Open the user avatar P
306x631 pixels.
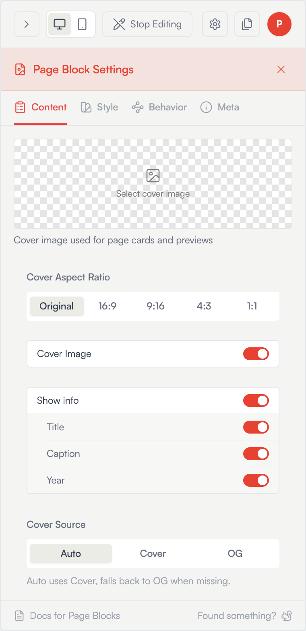pos(279,24)
